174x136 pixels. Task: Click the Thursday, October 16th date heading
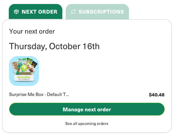click(54, 46)
